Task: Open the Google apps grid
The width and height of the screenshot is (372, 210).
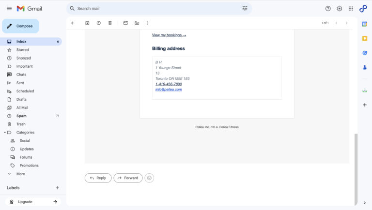Action: click(351, 9)
